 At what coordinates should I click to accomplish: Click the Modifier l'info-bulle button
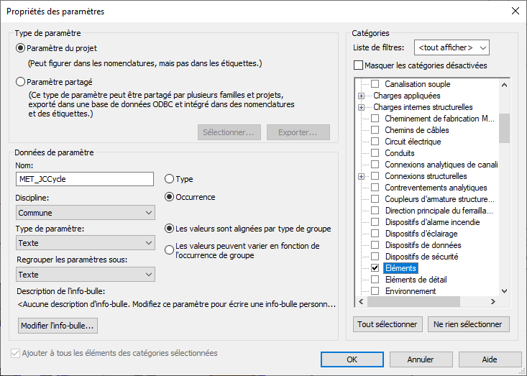[x=58, y=326]
